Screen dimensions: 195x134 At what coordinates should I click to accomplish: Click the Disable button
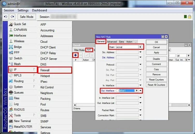click(156, 59)
